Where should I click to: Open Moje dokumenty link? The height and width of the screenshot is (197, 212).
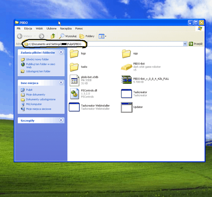point(36,95)
